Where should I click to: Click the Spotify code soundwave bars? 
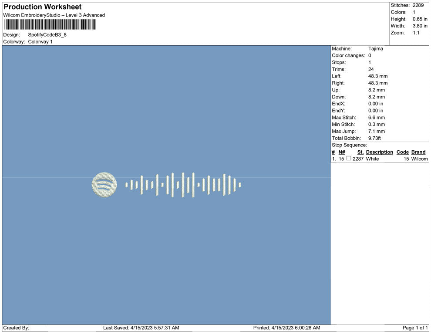click(x=183, y=185)
